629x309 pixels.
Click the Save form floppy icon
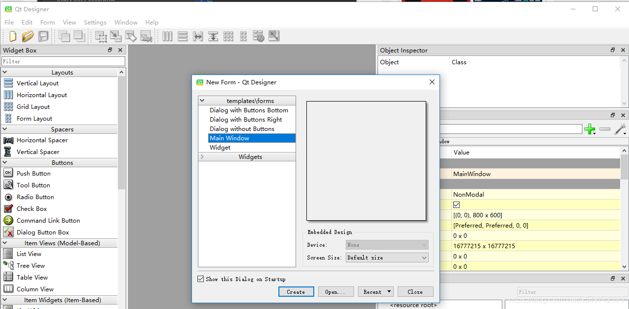tap(43, 36)
